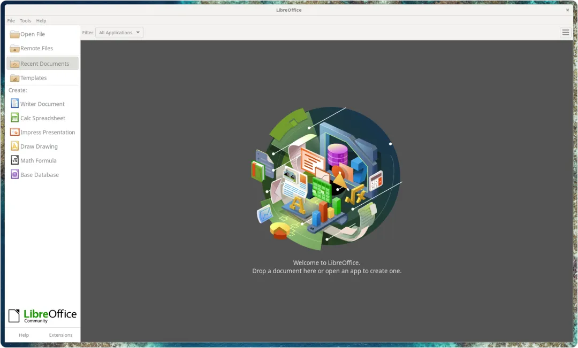
Task: Open the Tools menu
Action: (x=26, y=21)
